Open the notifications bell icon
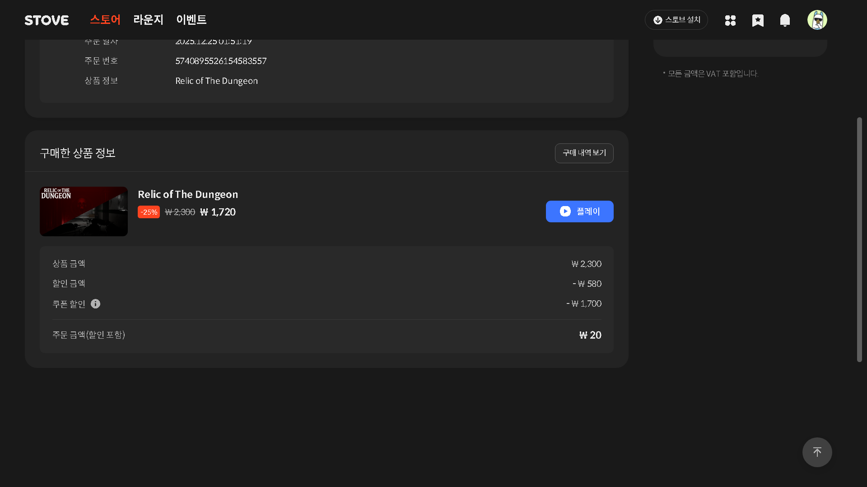The height and width of the screenshot is (487, 867). point(785,20)
